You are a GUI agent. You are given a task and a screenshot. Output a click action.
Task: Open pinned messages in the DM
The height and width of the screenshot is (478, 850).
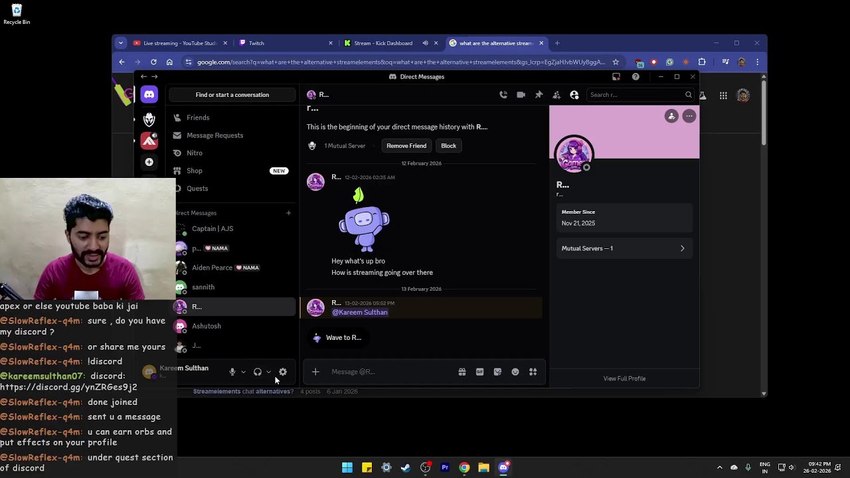click(539, 95)
